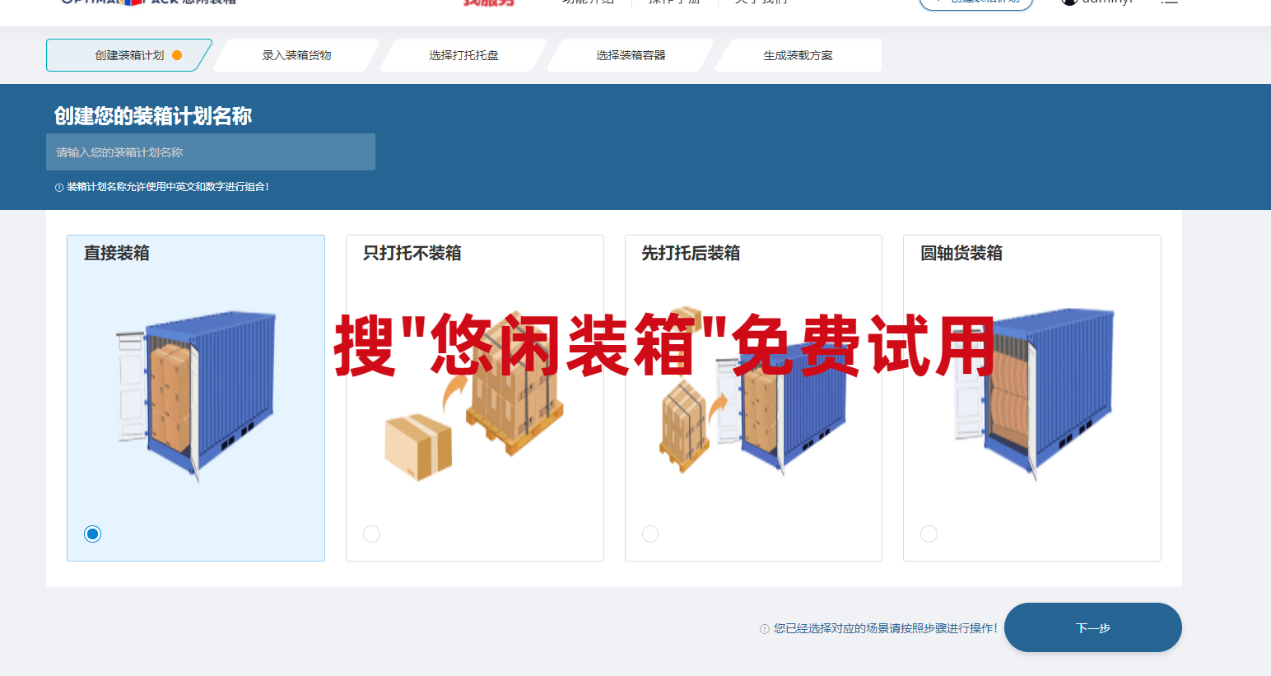Image resolution: width=1271 pixels, height=676 pixels.
Task: Click the 功能介绍 menu item
Action: tap(587, 3)
